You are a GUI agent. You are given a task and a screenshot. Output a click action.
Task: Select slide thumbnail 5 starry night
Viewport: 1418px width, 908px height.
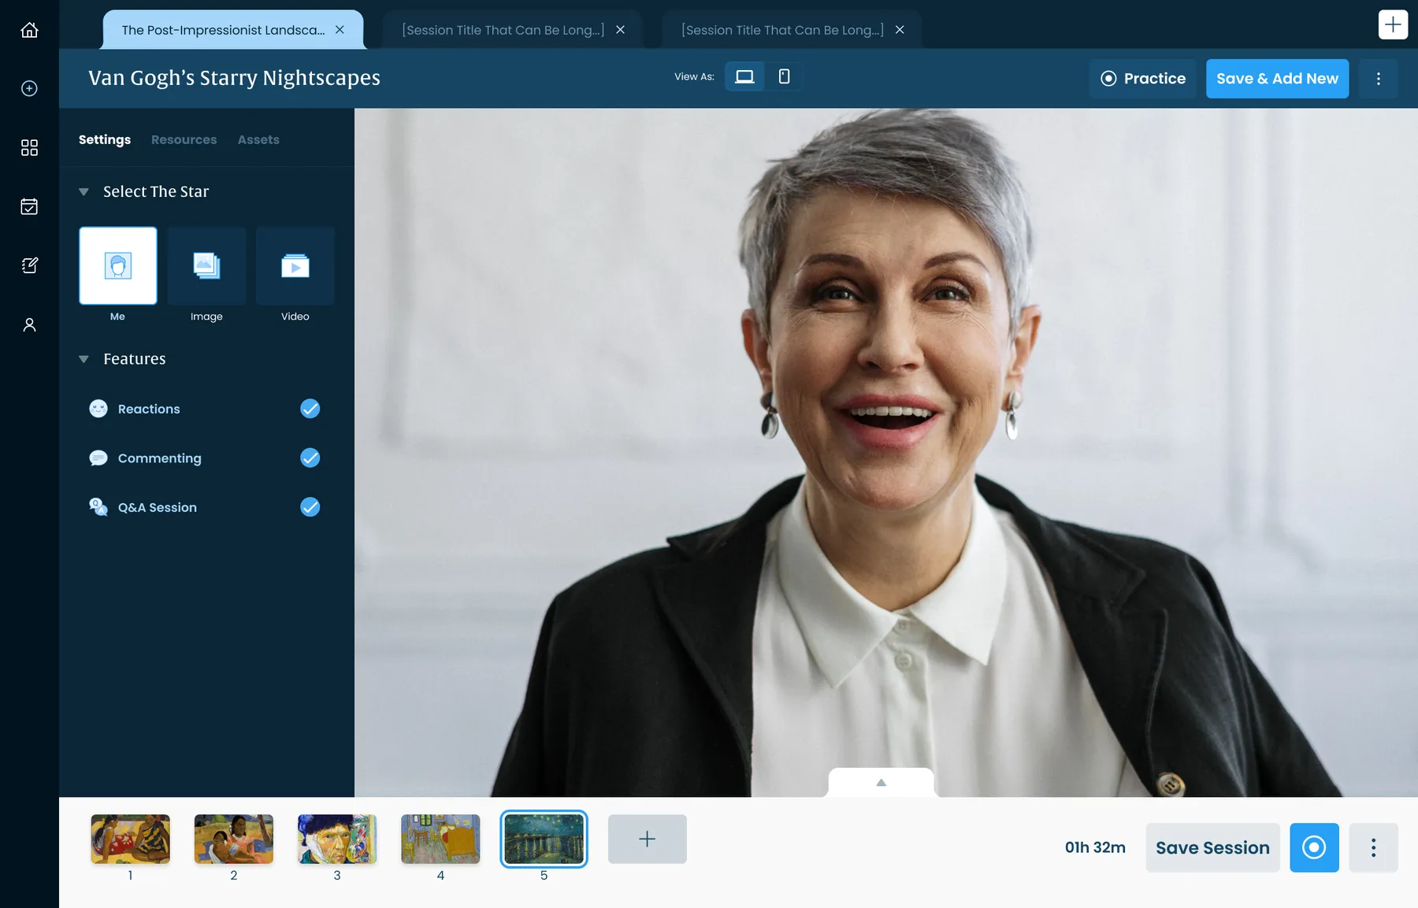click(x=544, y=839)
